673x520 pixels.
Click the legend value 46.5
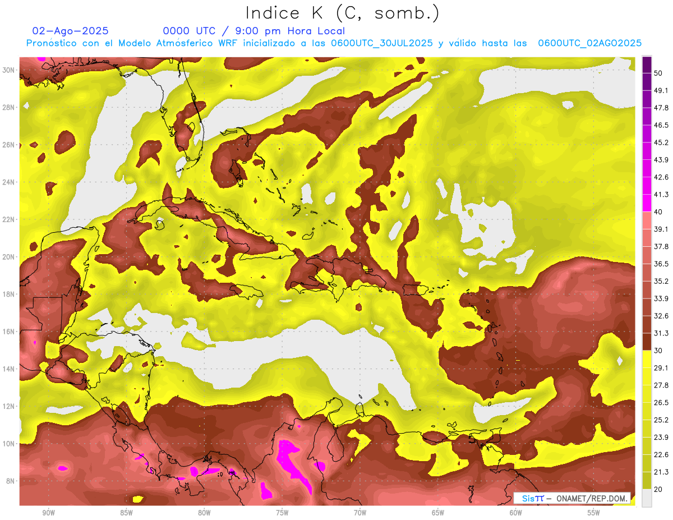(661, 125)
